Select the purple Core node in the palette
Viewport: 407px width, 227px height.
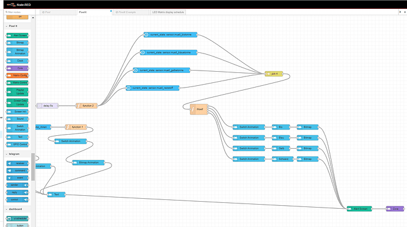point(17,68)
